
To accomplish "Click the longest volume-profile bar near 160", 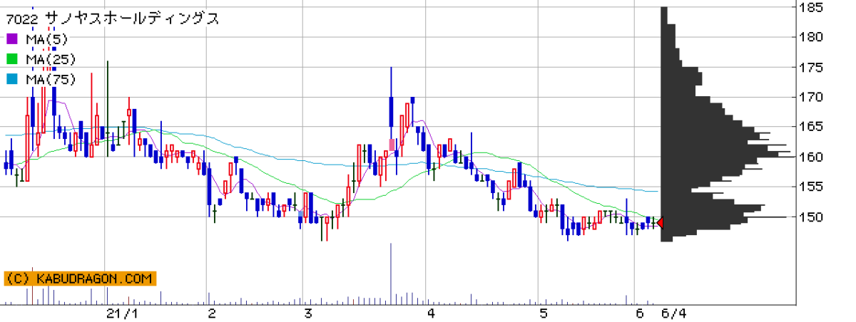I will pos(728,156).
